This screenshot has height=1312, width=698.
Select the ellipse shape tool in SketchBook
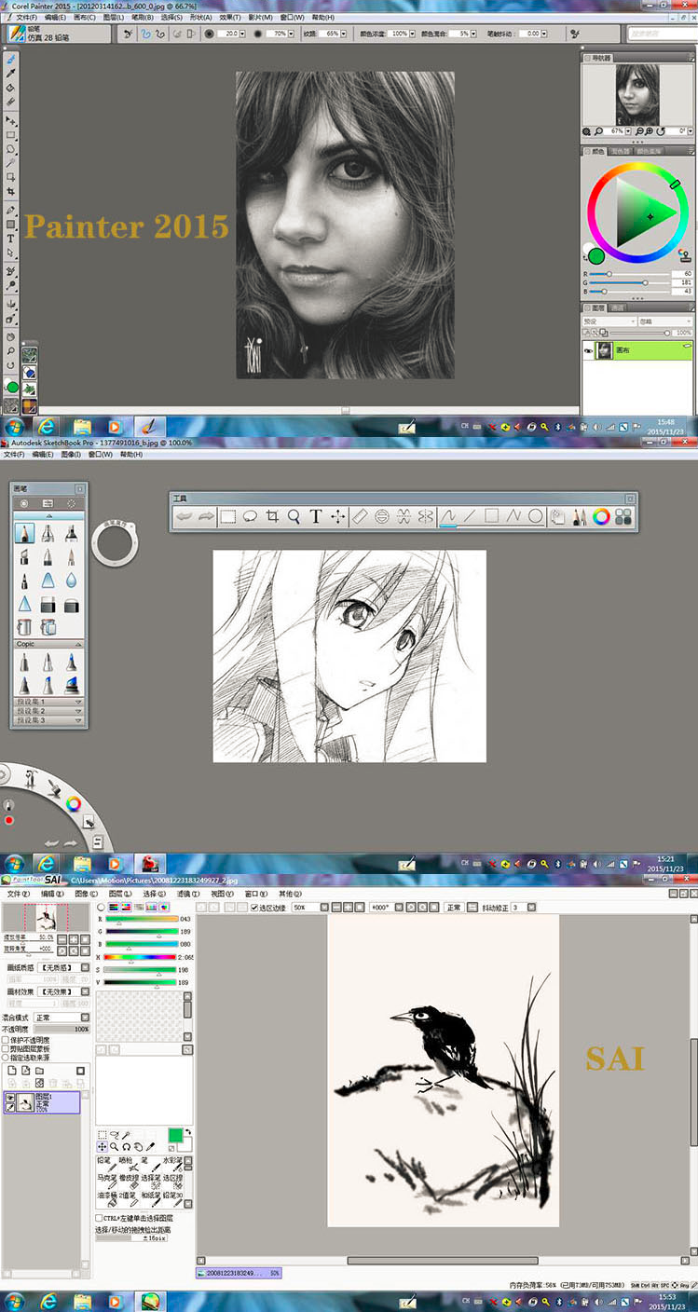(535, 516)
